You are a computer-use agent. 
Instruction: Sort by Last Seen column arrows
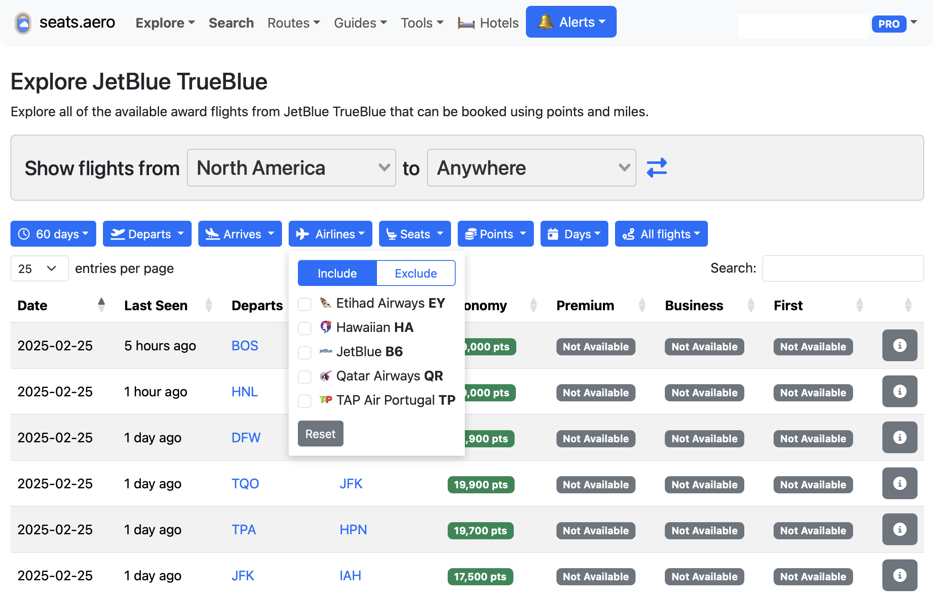tap(209, 305)
